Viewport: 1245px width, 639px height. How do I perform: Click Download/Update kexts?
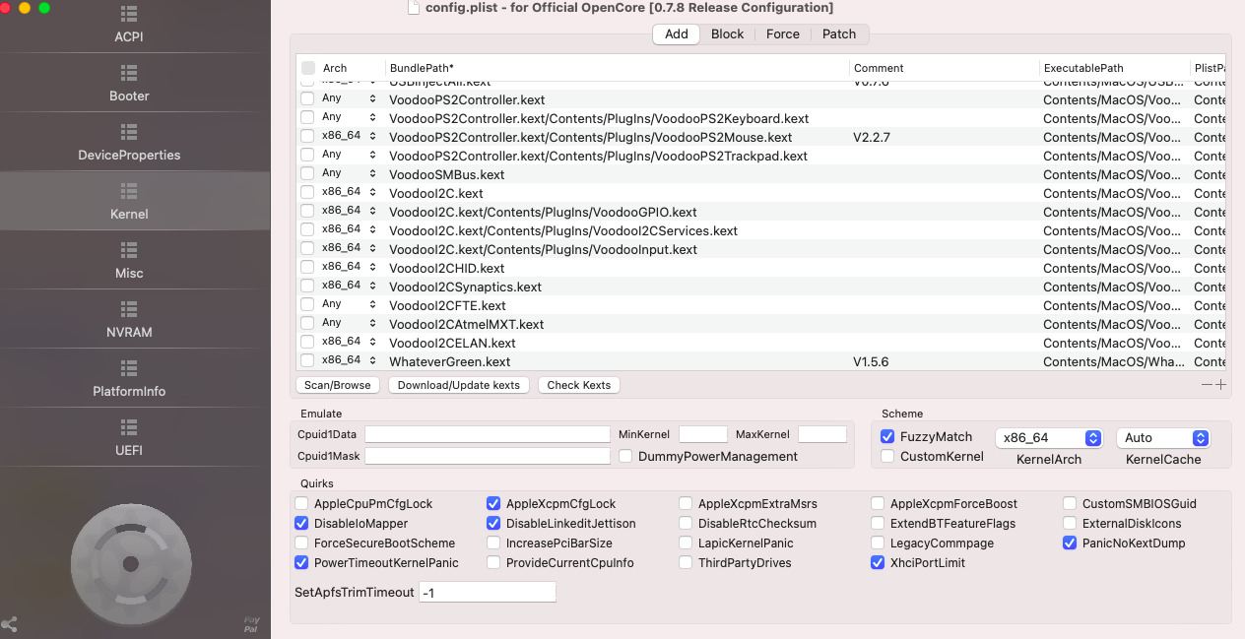(458, 384)
